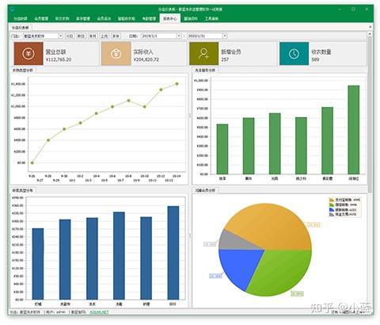
Task: Click the last point on line chart
Action: 177,84
